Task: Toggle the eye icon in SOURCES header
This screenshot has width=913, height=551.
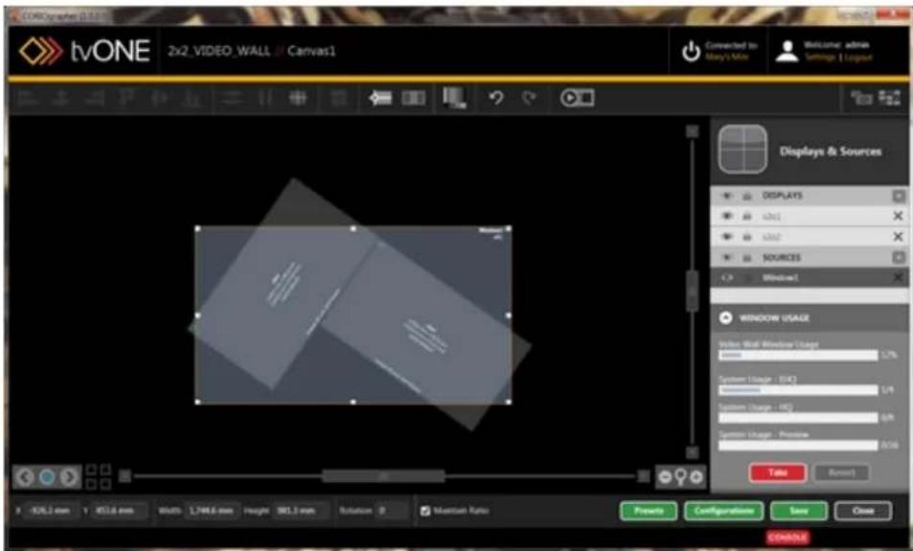Action: [727, 258]
